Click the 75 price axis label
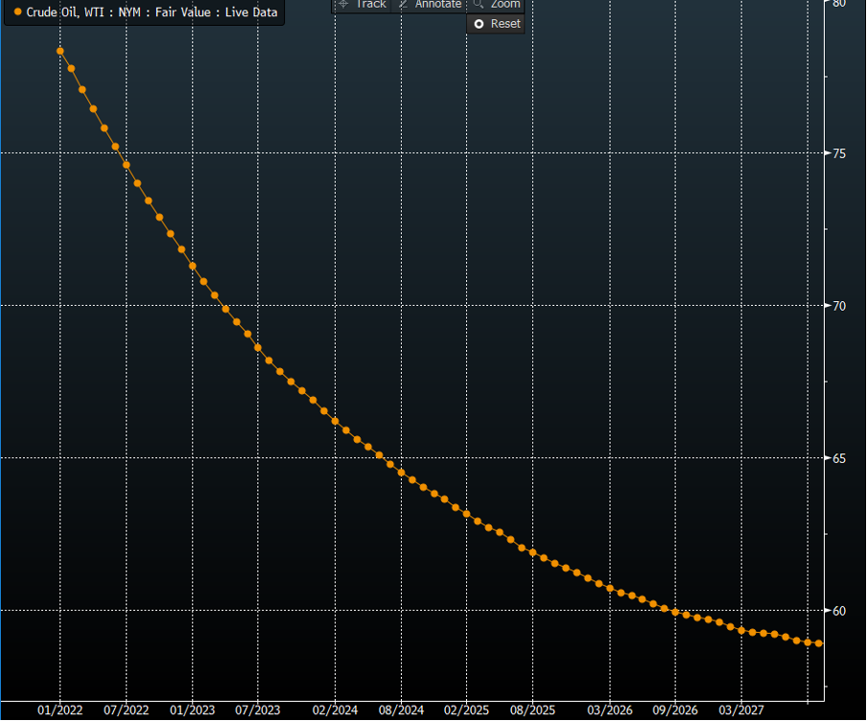Screen dimensions: 867x721 tap(839, 153)
